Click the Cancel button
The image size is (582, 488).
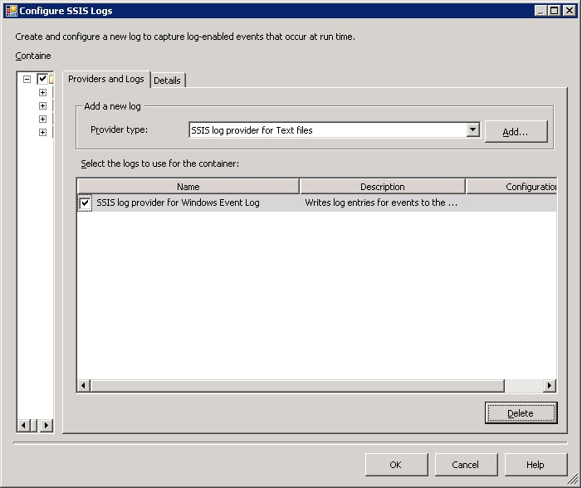tap(466, 465)
